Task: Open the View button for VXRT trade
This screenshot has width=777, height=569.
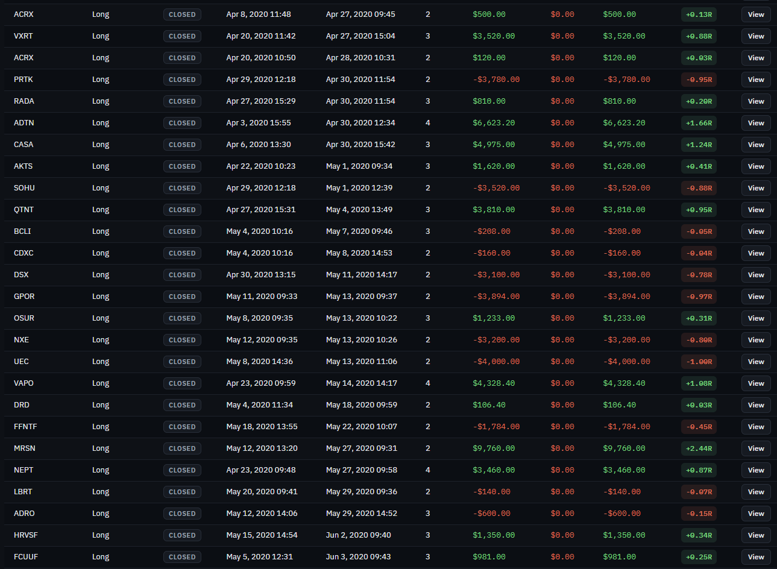Action: click(x=756, y=36)
